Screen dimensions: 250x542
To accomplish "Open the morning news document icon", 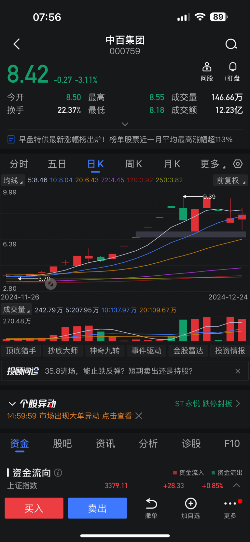I will pos(11,140).
